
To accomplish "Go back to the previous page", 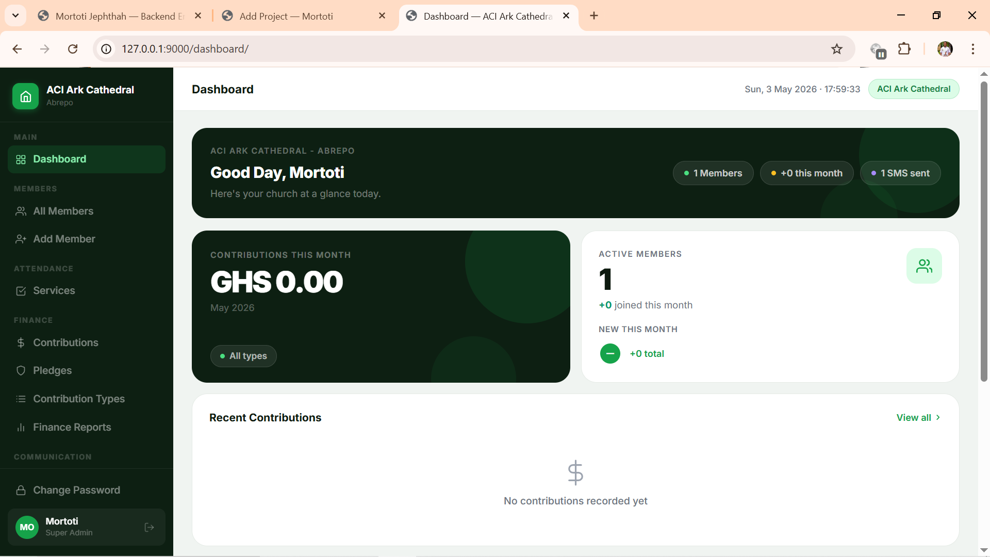I will click(x=17, y=49).
